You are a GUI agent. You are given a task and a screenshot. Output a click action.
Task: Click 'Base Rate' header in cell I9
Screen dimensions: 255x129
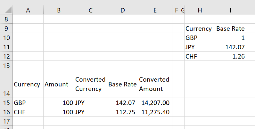pos(230,28)
